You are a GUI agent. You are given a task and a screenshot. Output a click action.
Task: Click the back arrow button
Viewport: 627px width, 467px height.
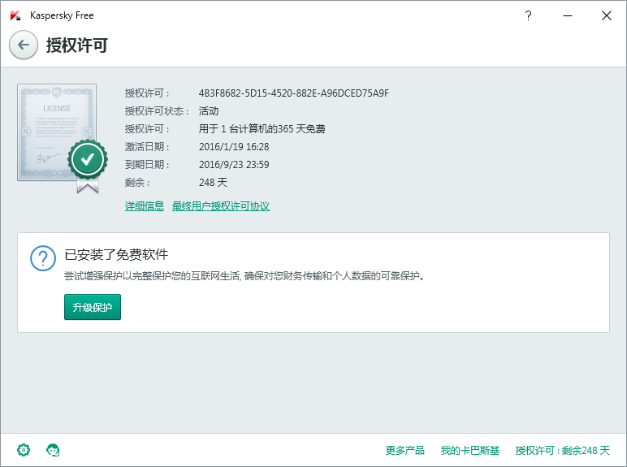(24, 45)
